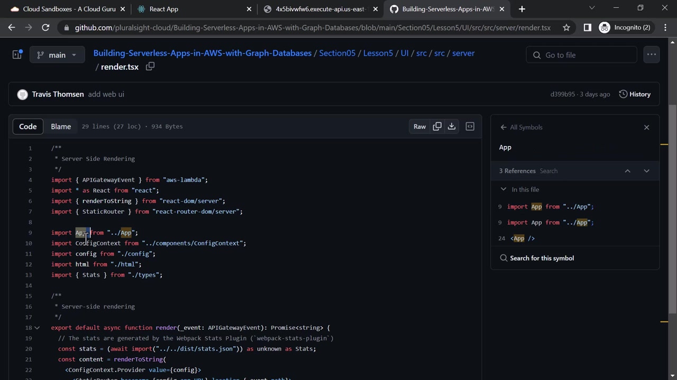Jump to the next reference
The image size is (677, 380).
coord(646,171)
